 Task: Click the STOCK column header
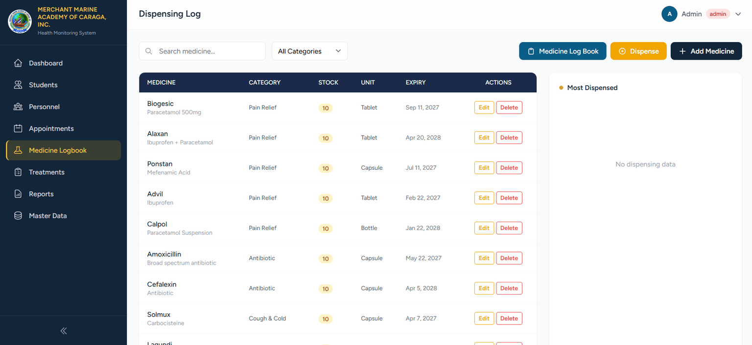pyautogui.click(x=328, y=83)
